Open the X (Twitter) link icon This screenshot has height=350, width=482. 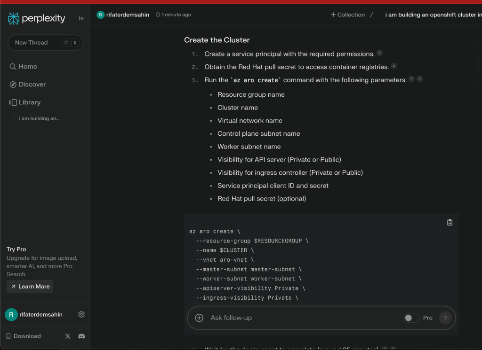click(68, 336)
